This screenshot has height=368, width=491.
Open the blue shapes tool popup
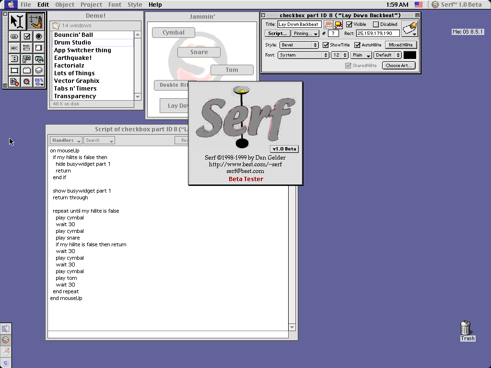(38, 81)
